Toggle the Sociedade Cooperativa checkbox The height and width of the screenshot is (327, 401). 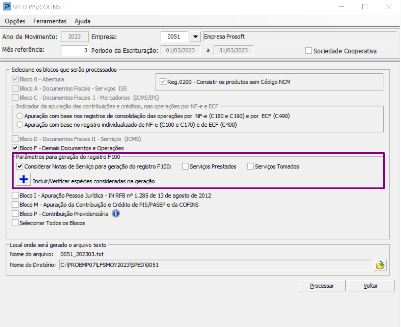(x=308, y=51)
